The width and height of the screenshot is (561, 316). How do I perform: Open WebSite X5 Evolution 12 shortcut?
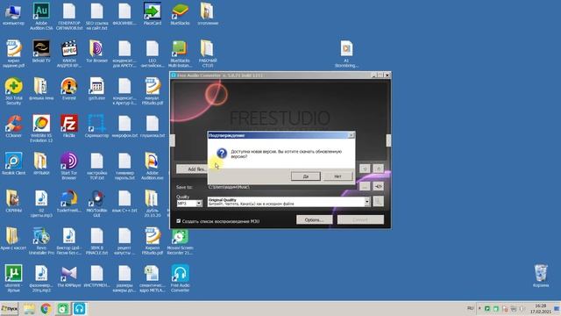(x=41, y=129)
